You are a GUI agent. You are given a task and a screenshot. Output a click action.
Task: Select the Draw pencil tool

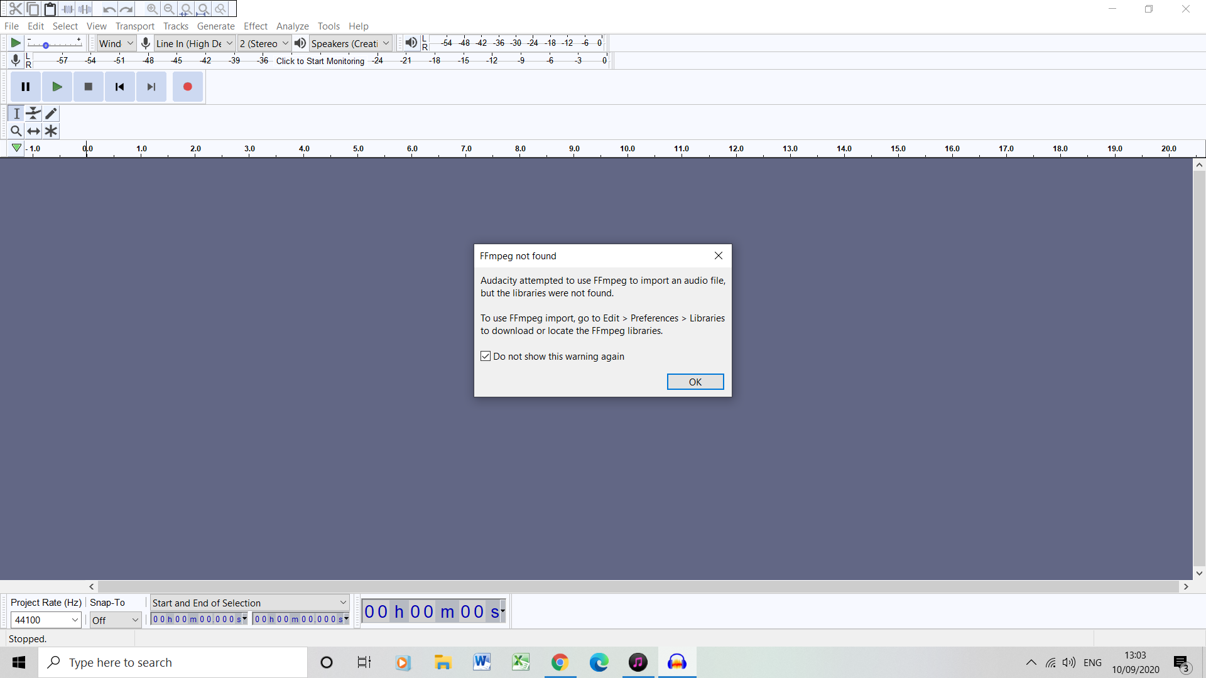click(51, 113)
